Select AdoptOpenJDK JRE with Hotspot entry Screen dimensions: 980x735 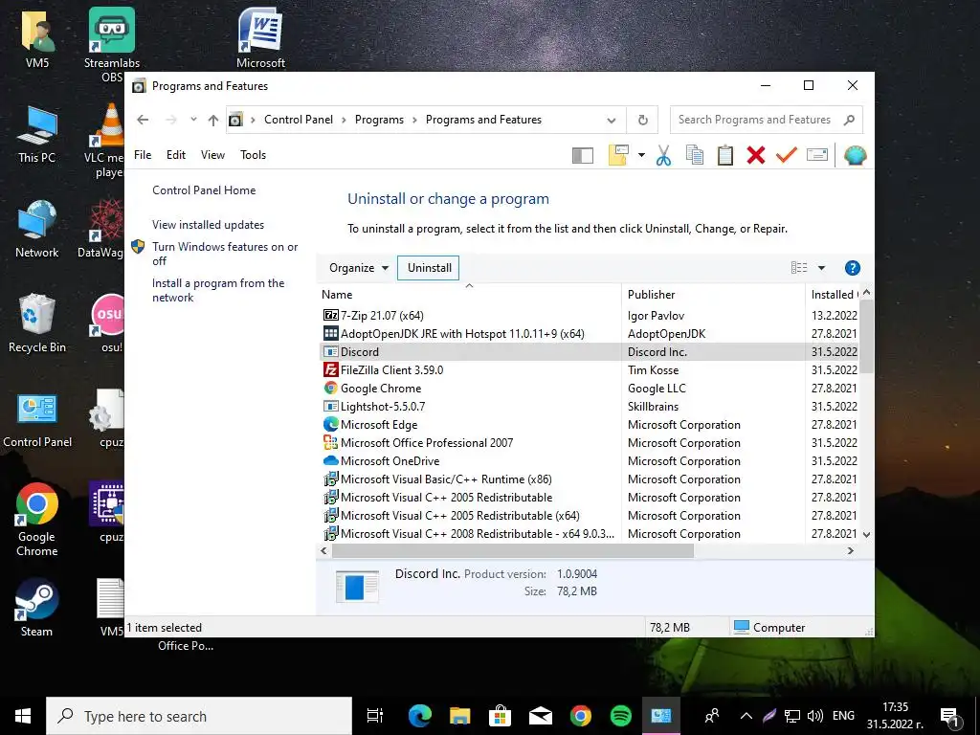[589, 334]
